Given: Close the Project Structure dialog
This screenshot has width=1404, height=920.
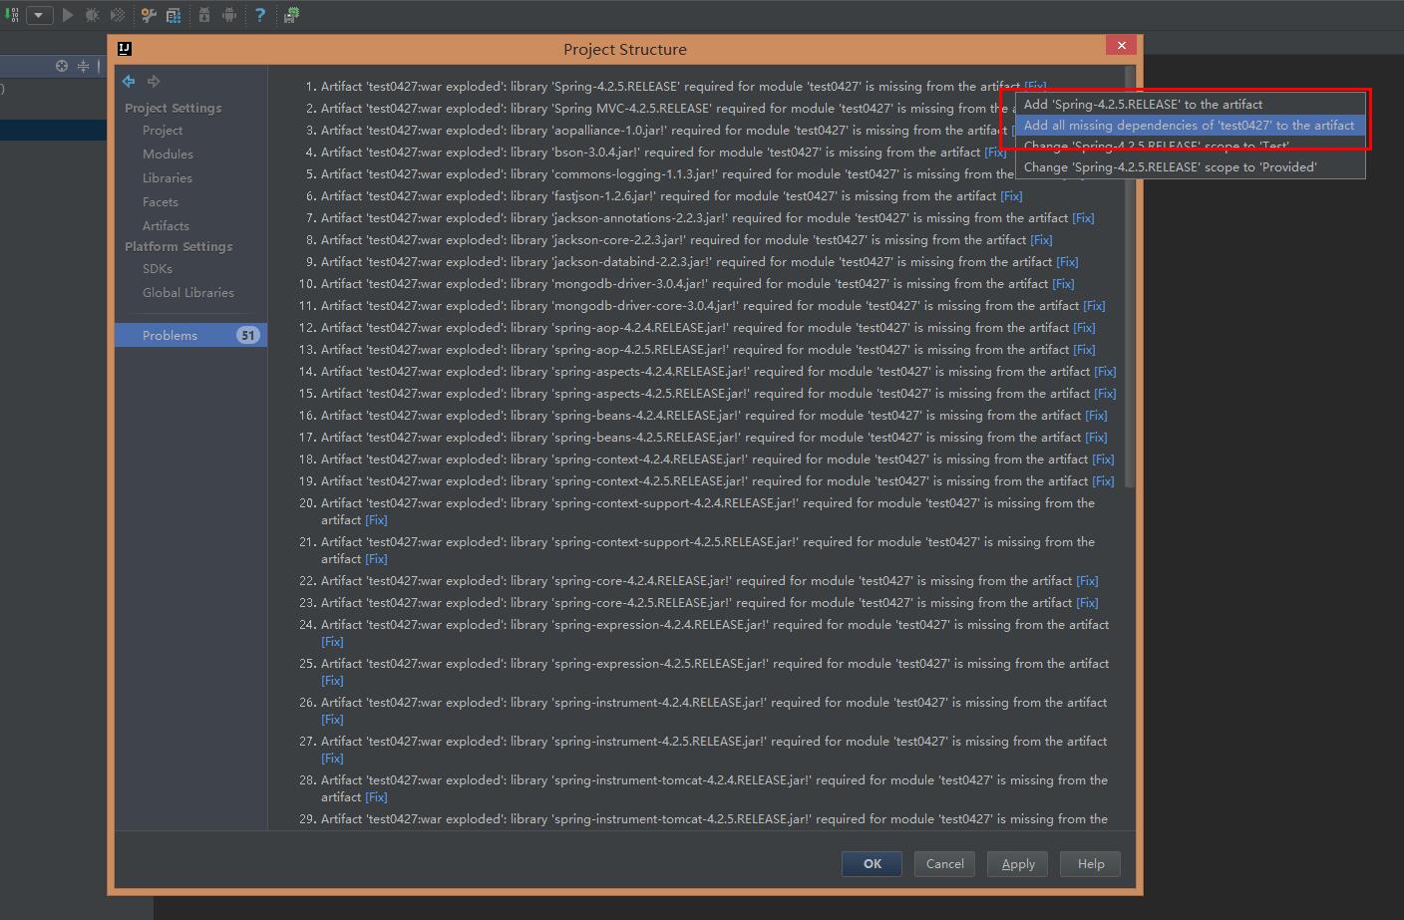Looking at the screenshot, I should [1122, 46].
